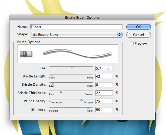Click the Stiffness slider handle
This screenshot has height=135, width=166.
88,109
